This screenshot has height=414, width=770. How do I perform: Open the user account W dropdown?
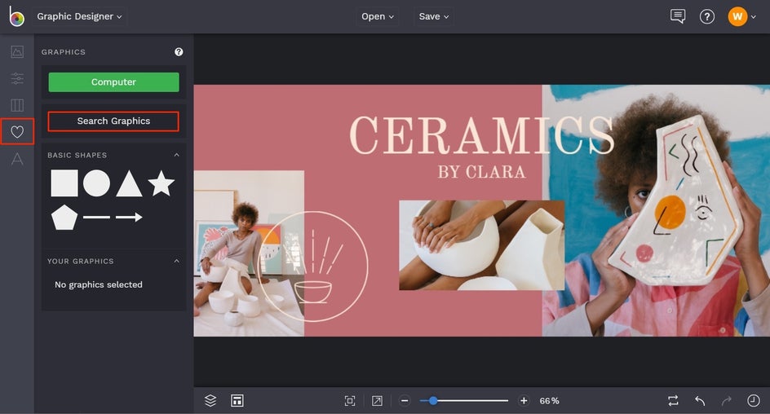click(x=741, y=16)
